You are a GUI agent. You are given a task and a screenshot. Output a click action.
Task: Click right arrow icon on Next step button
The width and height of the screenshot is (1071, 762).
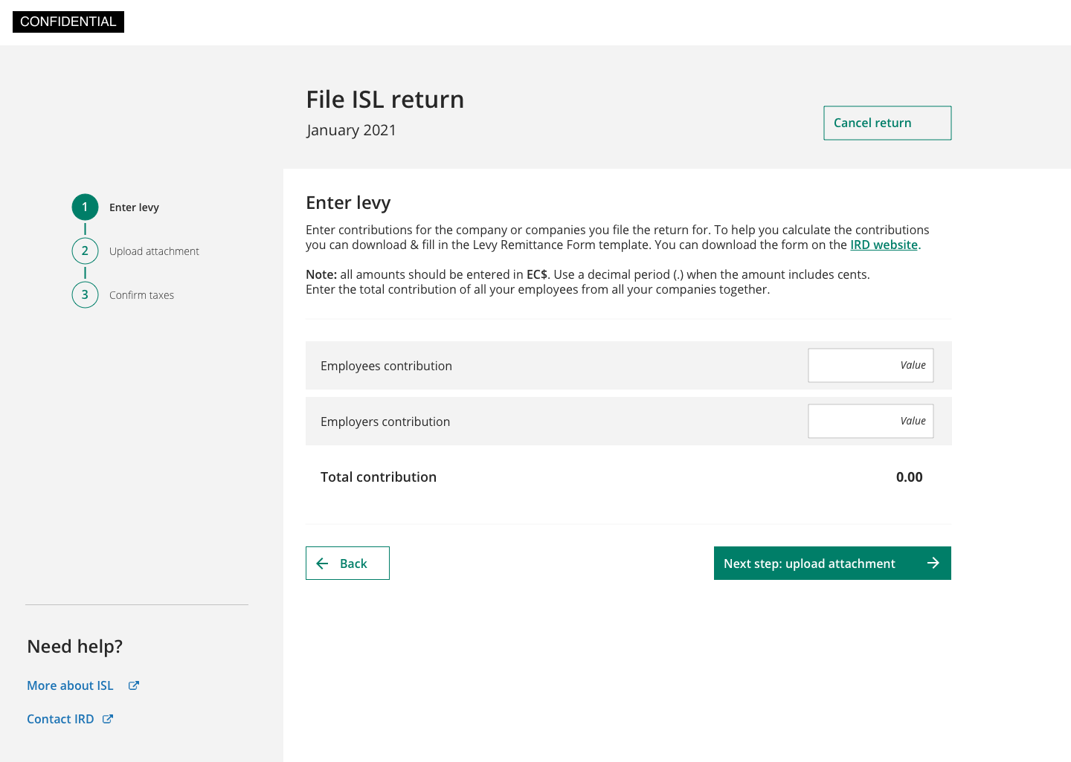(933, 564)
